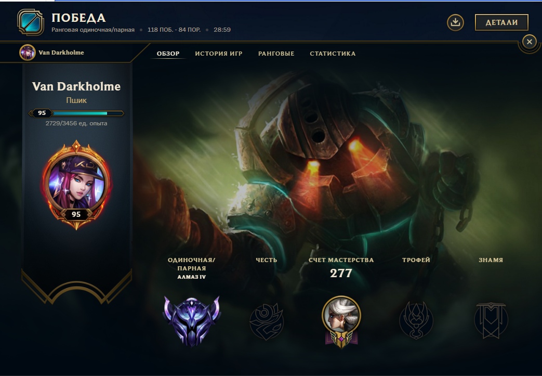
Task: Click the Трофей trophy emblem icon
Action: (416, 320)
